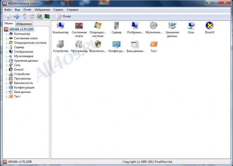
Task: Open the Программы icon in the main pane
Action: [79, 47]
